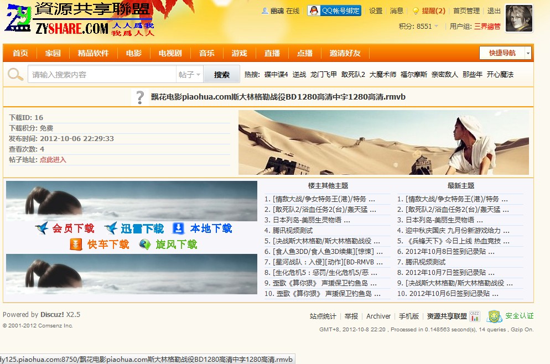550x364 pixels.
Task: Open the 家园 navigation tab
Action: [x=53, y=53]
